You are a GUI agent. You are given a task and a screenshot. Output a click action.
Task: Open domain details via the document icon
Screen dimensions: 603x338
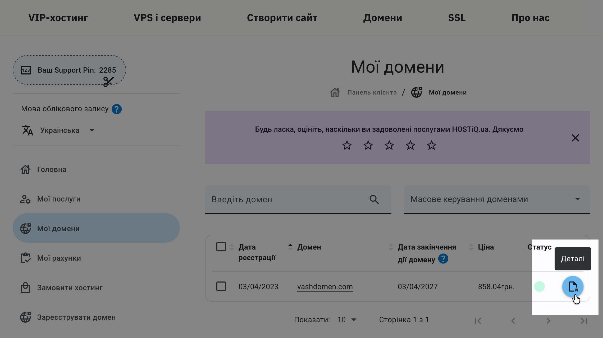[573, 287]
